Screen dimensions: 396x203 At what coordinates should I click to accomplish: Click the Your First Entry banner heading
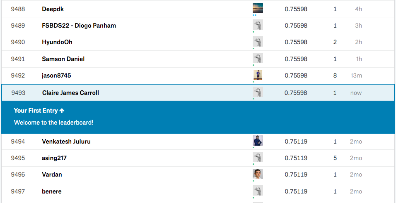click(39, 111)
